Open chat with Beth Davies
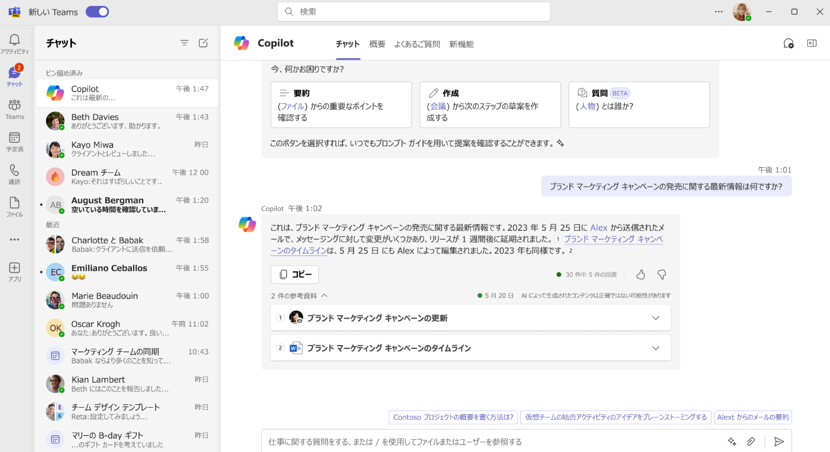Image resolution: width=830 pixels, height=452 pixels. tap(128, 121)
